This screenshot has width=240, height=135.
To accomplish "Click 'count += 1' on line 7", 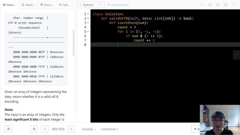I will (x=144, y=40).
